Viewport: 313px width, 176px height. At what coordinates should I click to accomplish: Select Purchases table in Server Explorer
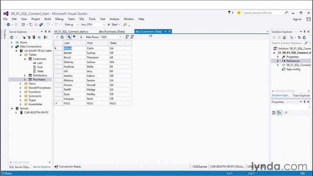click(39, 79)
